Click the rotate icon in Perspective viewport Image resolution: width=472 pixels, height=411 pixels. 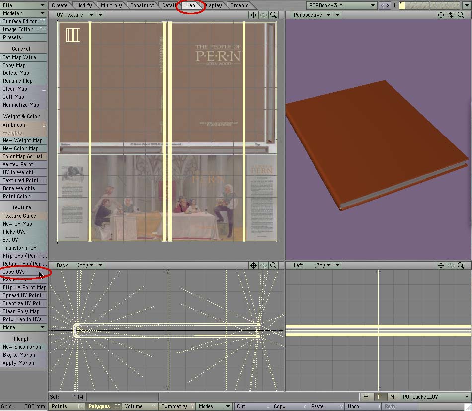(x=451, y=15)
